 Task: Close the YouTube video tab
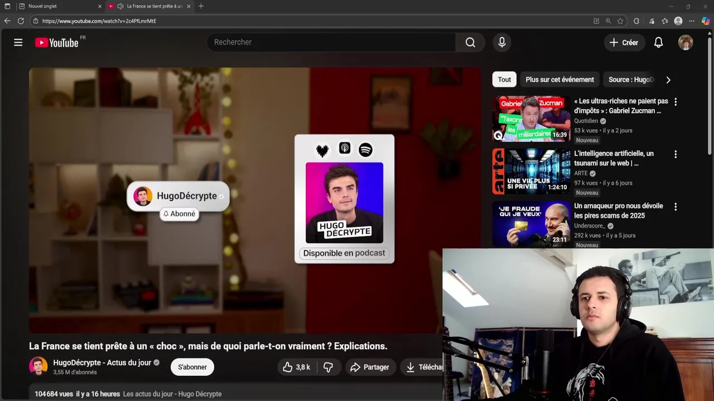pos(189,6)
